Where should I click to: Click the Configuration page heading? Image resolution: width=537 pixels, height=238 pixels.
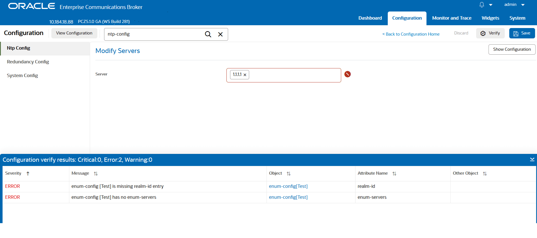pos(24,33)
